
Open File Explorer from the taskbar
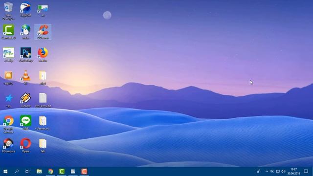[x=39, y=172]
